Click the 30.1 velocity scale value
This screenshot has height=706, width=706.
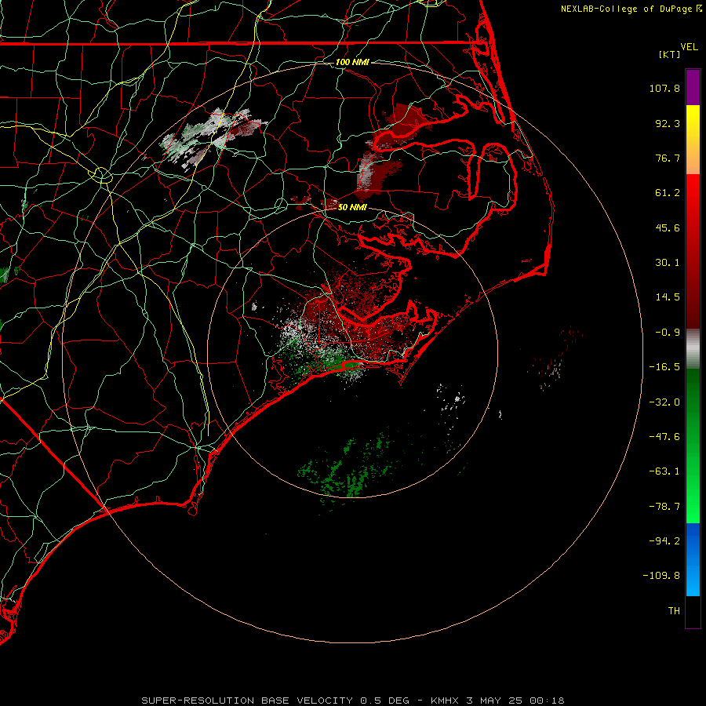tap(668, 263)
